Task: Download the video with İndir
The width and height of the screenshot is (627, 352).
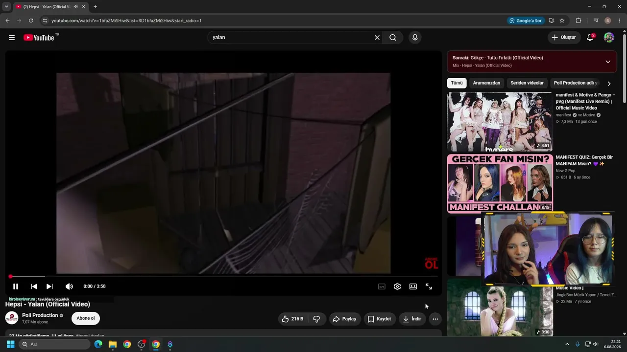Action: [411, 319]
